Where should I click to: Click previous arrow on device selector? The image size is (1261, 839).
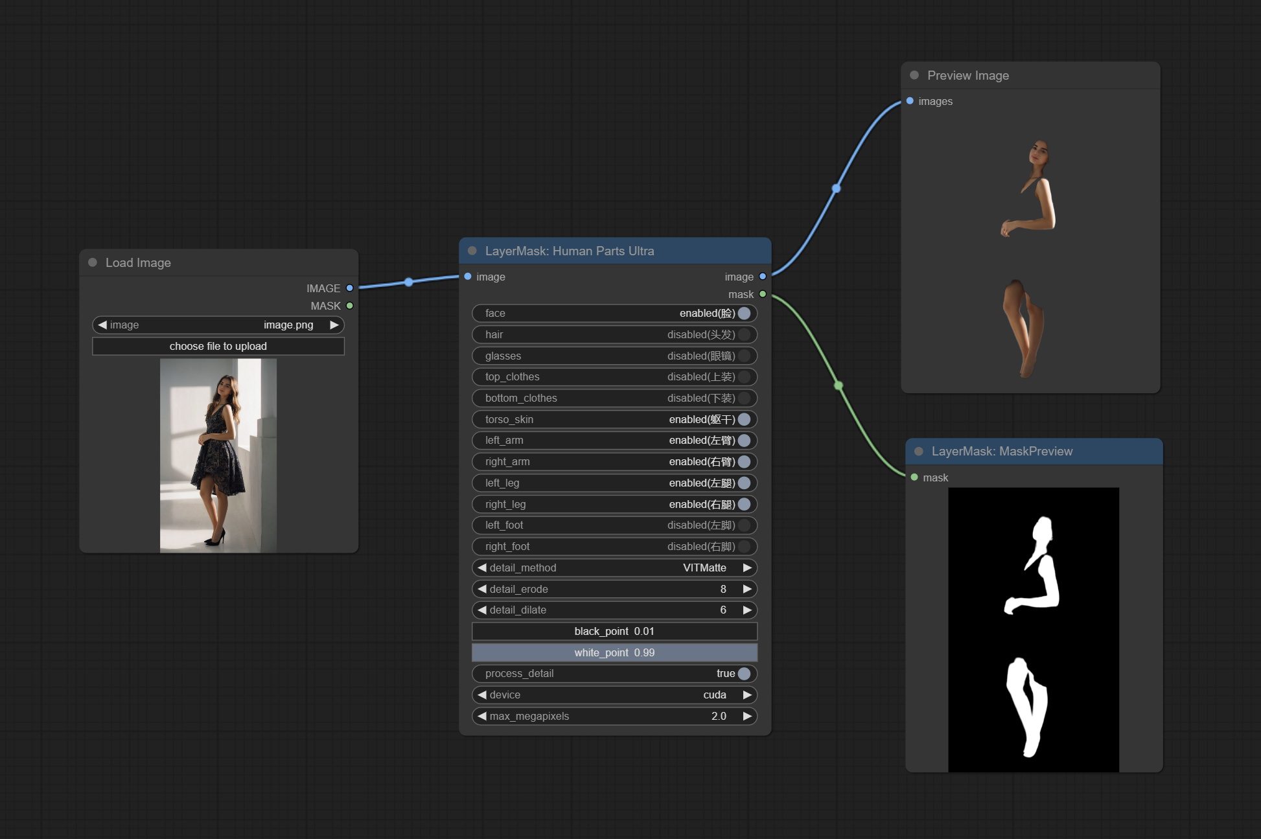pos(481,695)
